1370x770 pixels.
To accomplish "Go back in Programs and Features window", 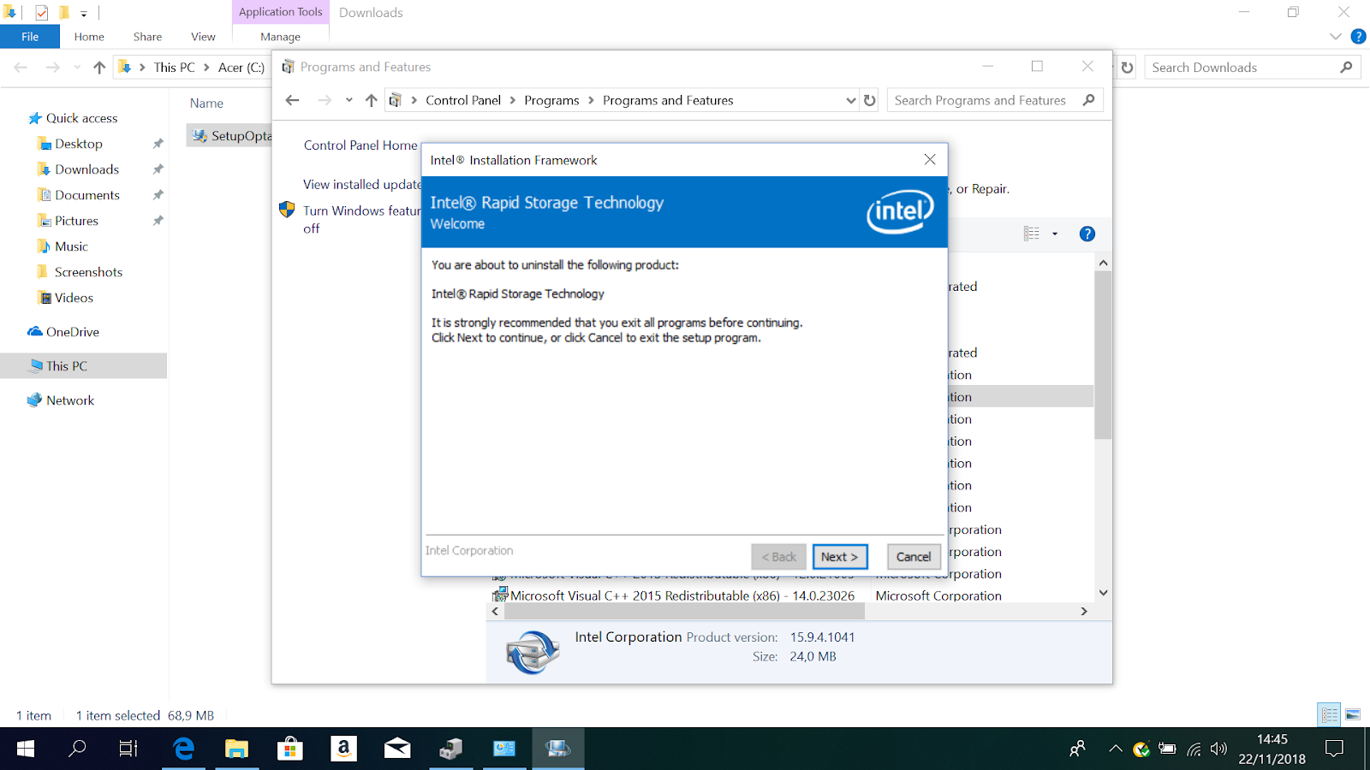I will pyautogui.click(x=292, y=100).
